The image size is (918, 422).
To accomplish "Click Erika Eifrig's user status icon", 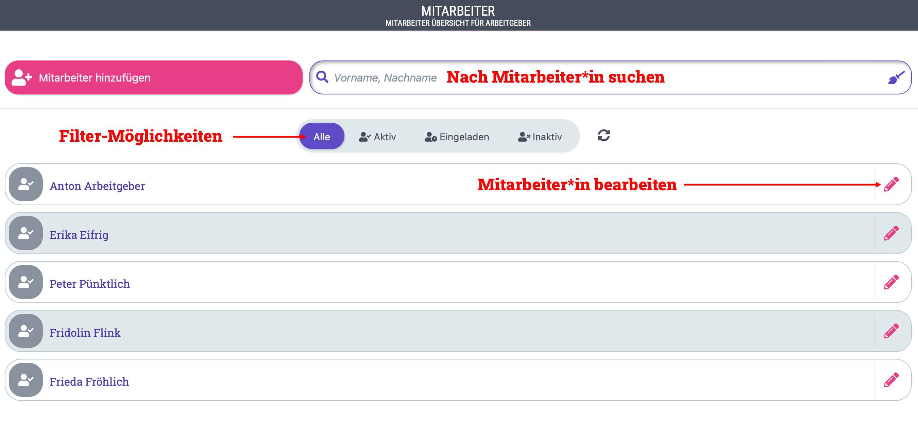I will click(x=26, y=233).
